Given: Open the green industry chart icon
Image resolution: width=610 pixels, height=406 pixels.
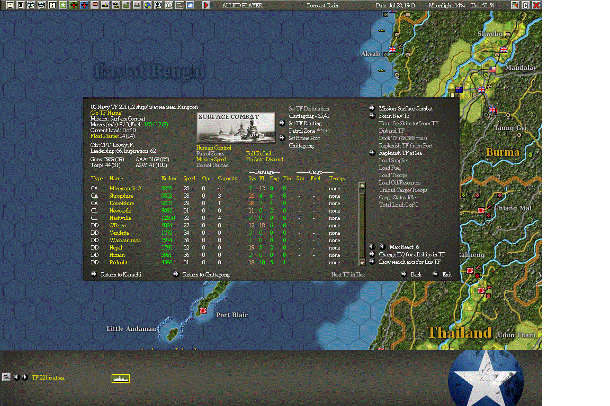Looking at the screenshot, I should pyautogui.click(x=126, y=5).
